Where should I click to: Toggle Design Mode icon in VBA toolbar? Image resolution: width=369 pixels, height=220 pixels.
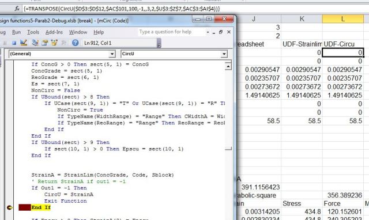[24, 43]
